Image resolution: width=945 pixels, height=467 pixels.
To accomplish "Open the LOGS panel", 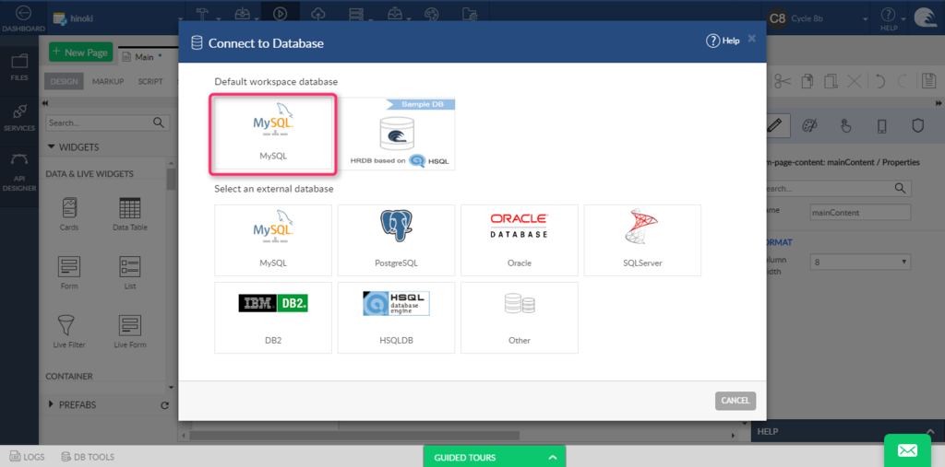I will [x=28, y=458].
